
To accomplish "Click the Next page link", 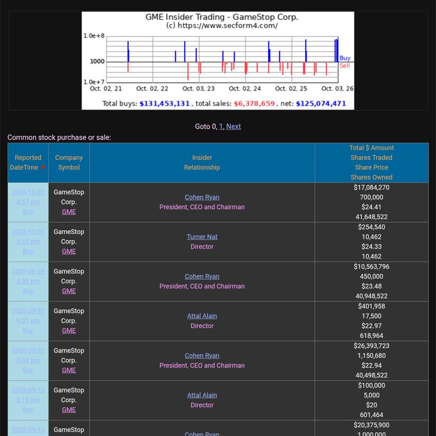I will 233,126.
